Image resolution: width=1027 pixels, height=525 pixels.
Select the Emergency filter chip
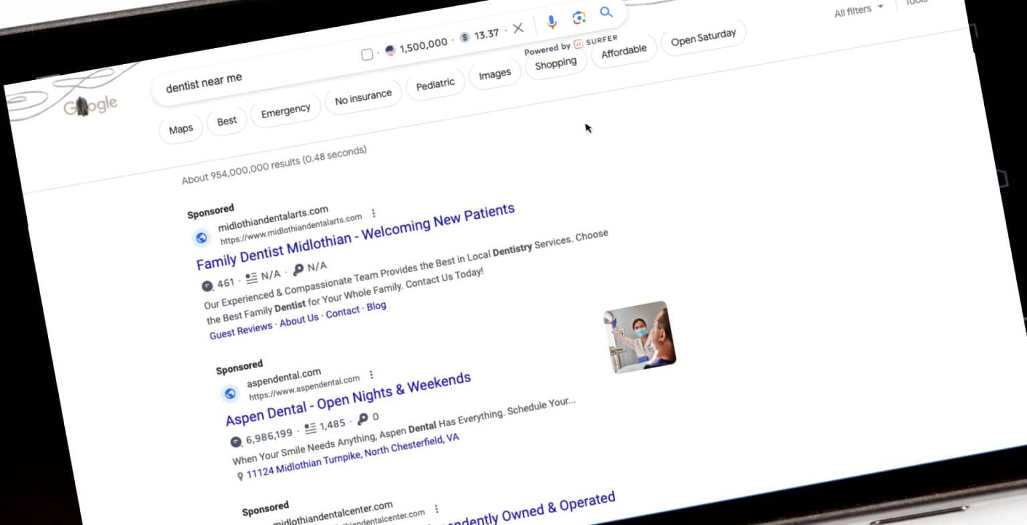(286, 111)
